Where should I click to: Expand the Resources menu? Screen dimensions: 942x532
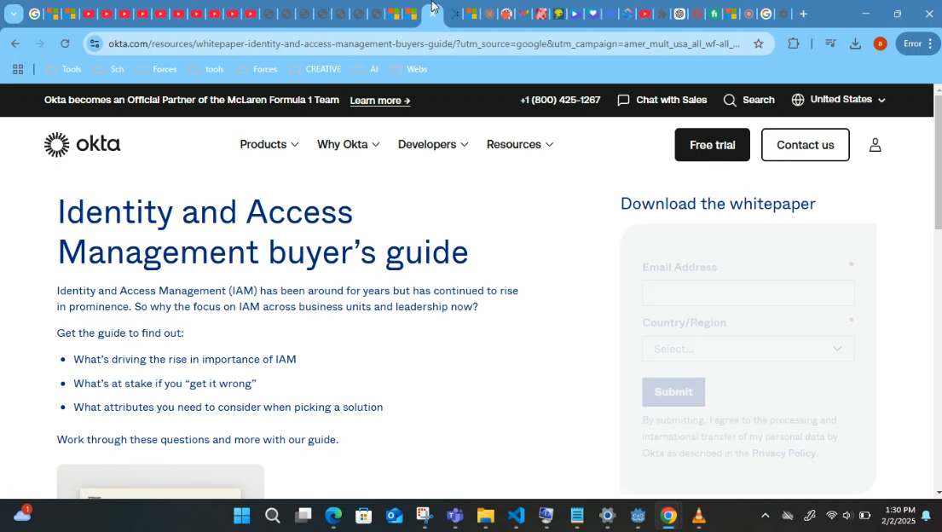[520, 145]
